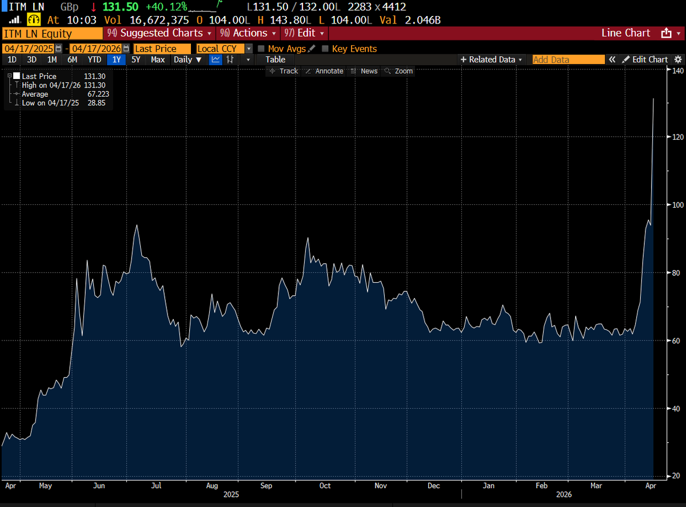Click the Edit Chart pencil icon
This screenshot has width=686, height=507.
(x=627, y=59)
